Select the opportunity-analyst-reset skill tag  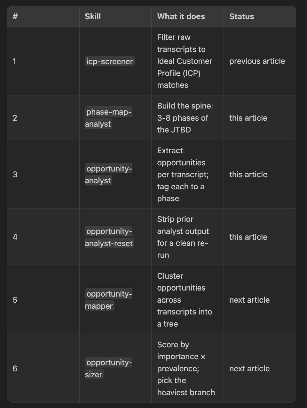[109, 237]
